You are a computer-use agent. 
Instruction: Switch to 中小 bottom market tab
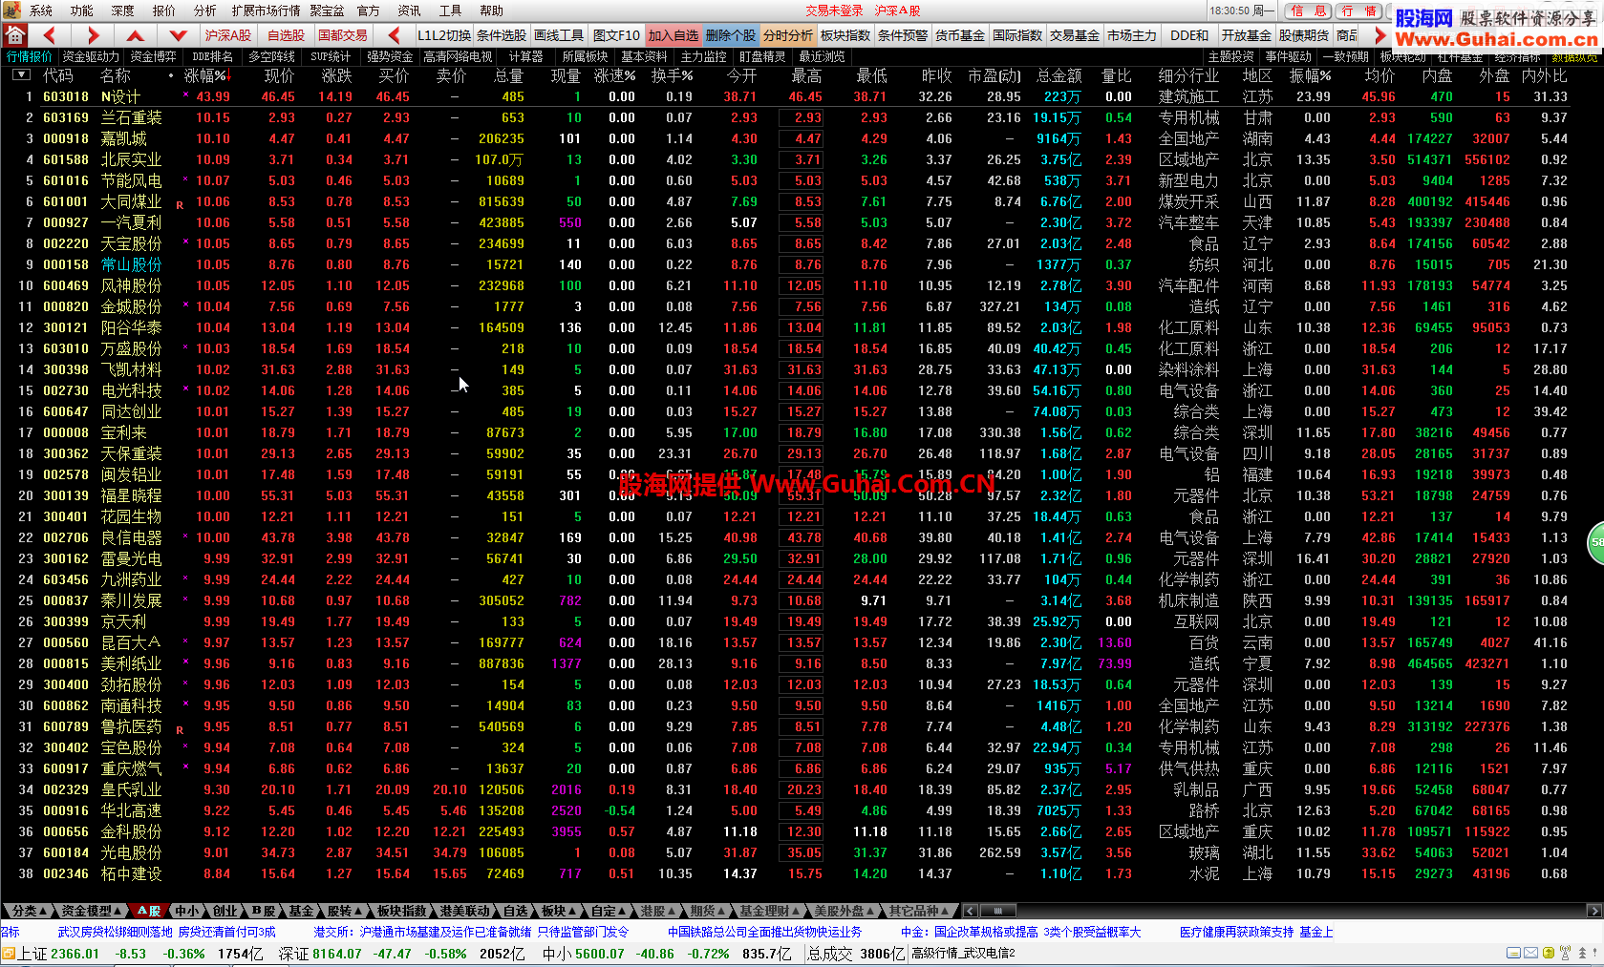click(186, 911)
